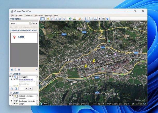Toggle the Database principale checkbox

coord(13,96)
